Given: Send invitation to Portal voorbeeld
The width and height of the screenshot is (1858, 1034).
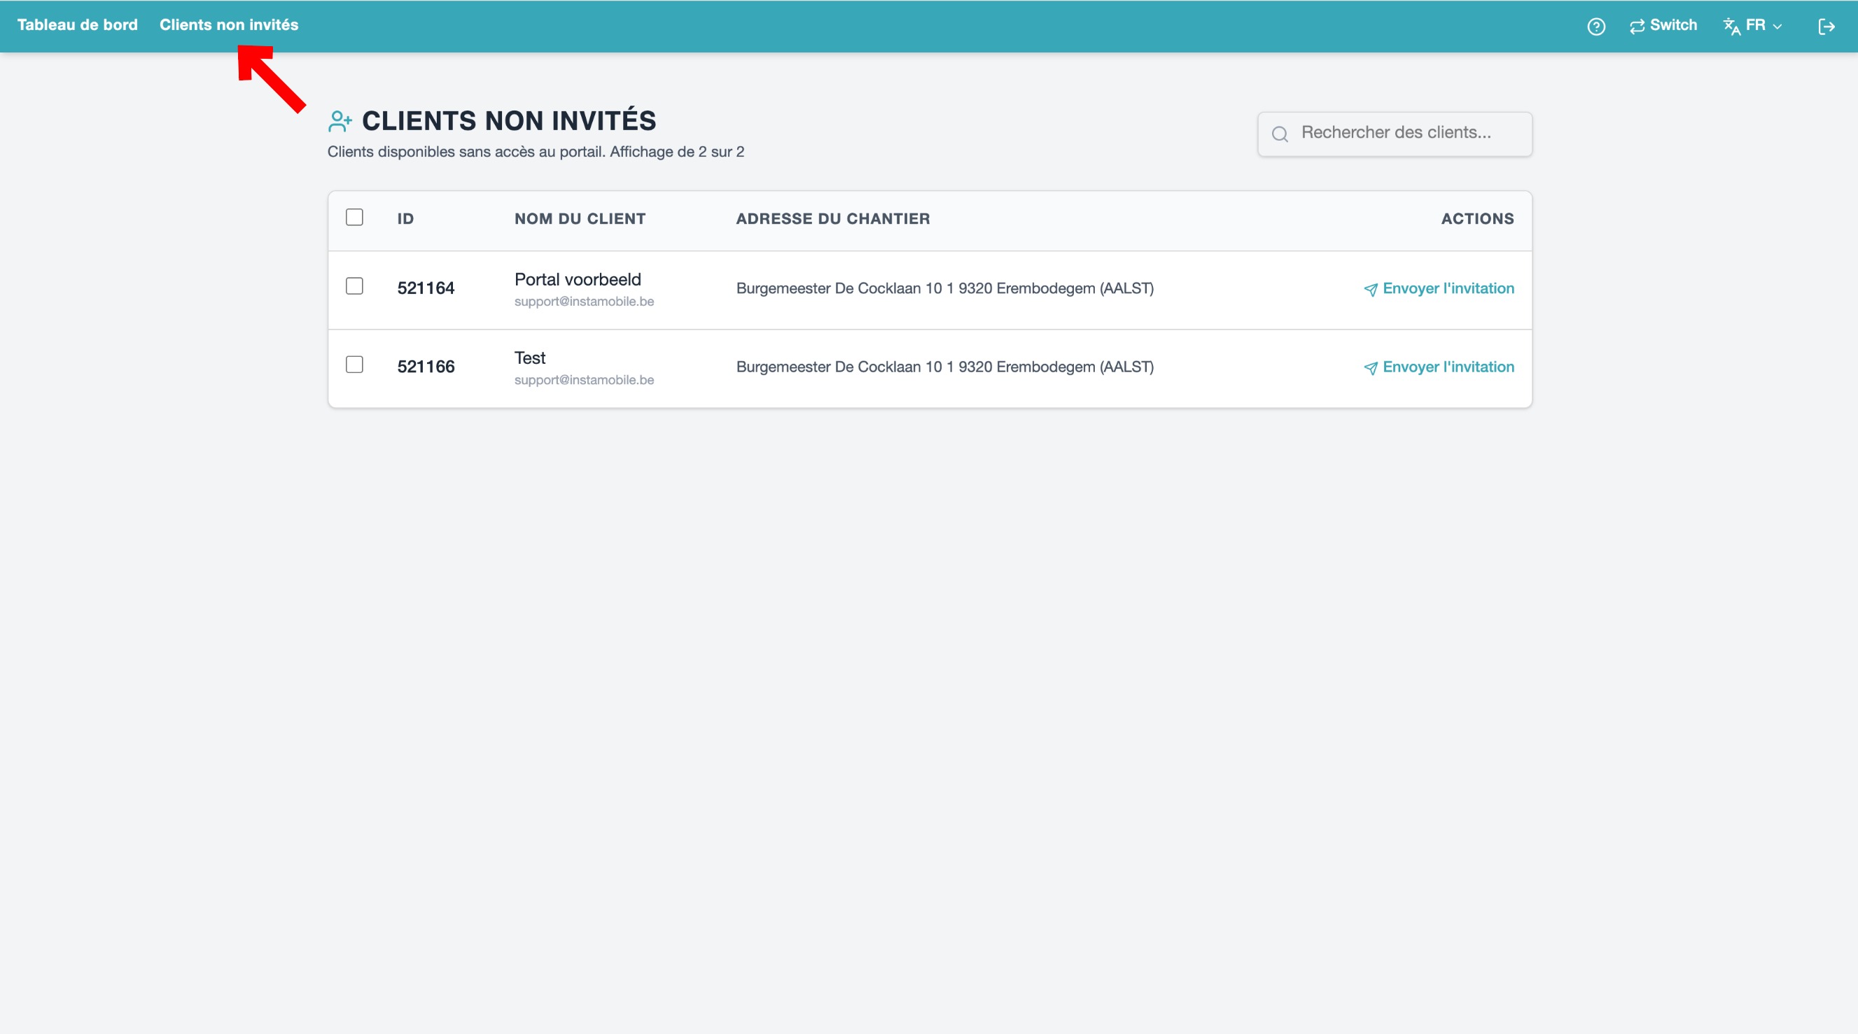Looking at the screenshot, I should click(x=1439, y=289).
